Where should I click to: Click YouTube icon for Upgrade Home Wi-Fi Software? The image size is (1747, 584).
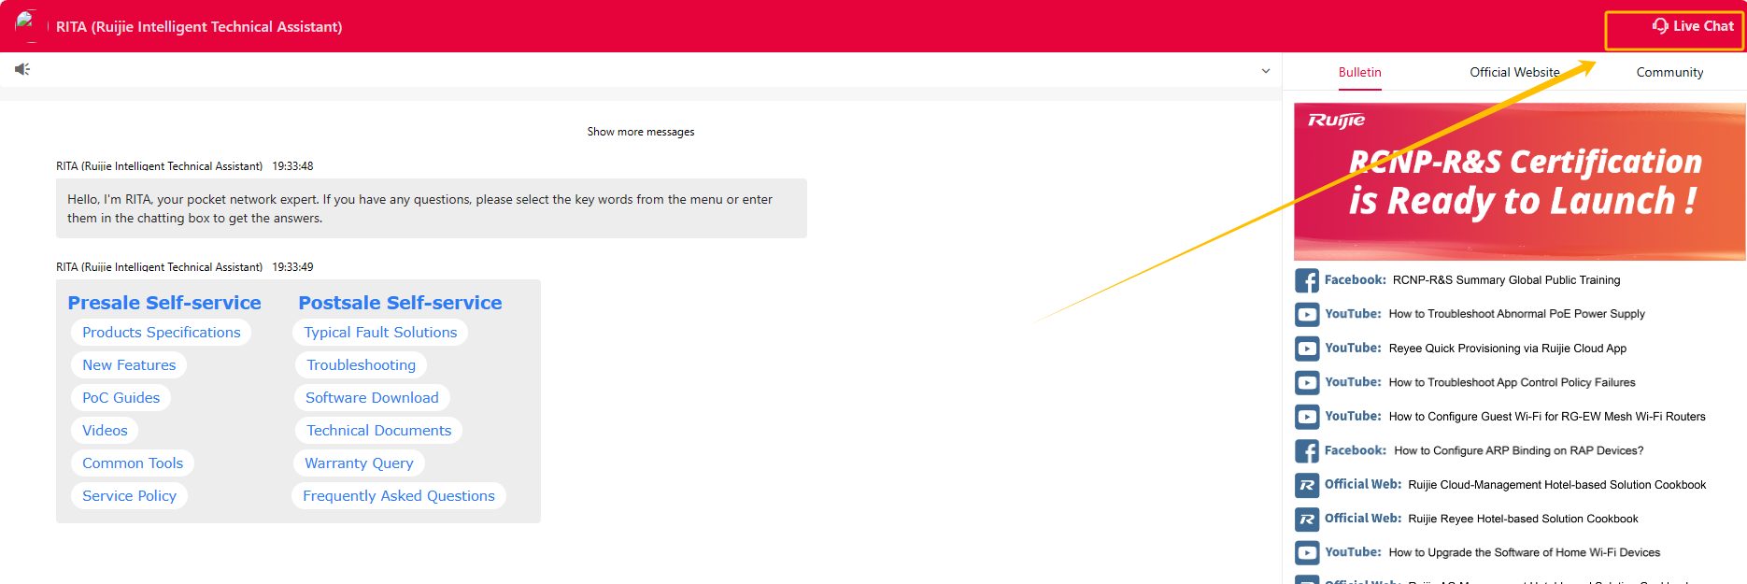coord(1307,553)
